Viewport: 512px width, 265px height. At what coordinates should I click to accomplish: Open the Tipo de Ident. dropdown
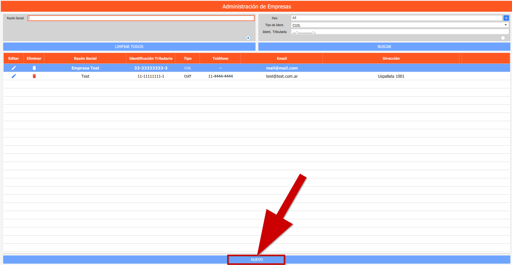coord(400,25)
